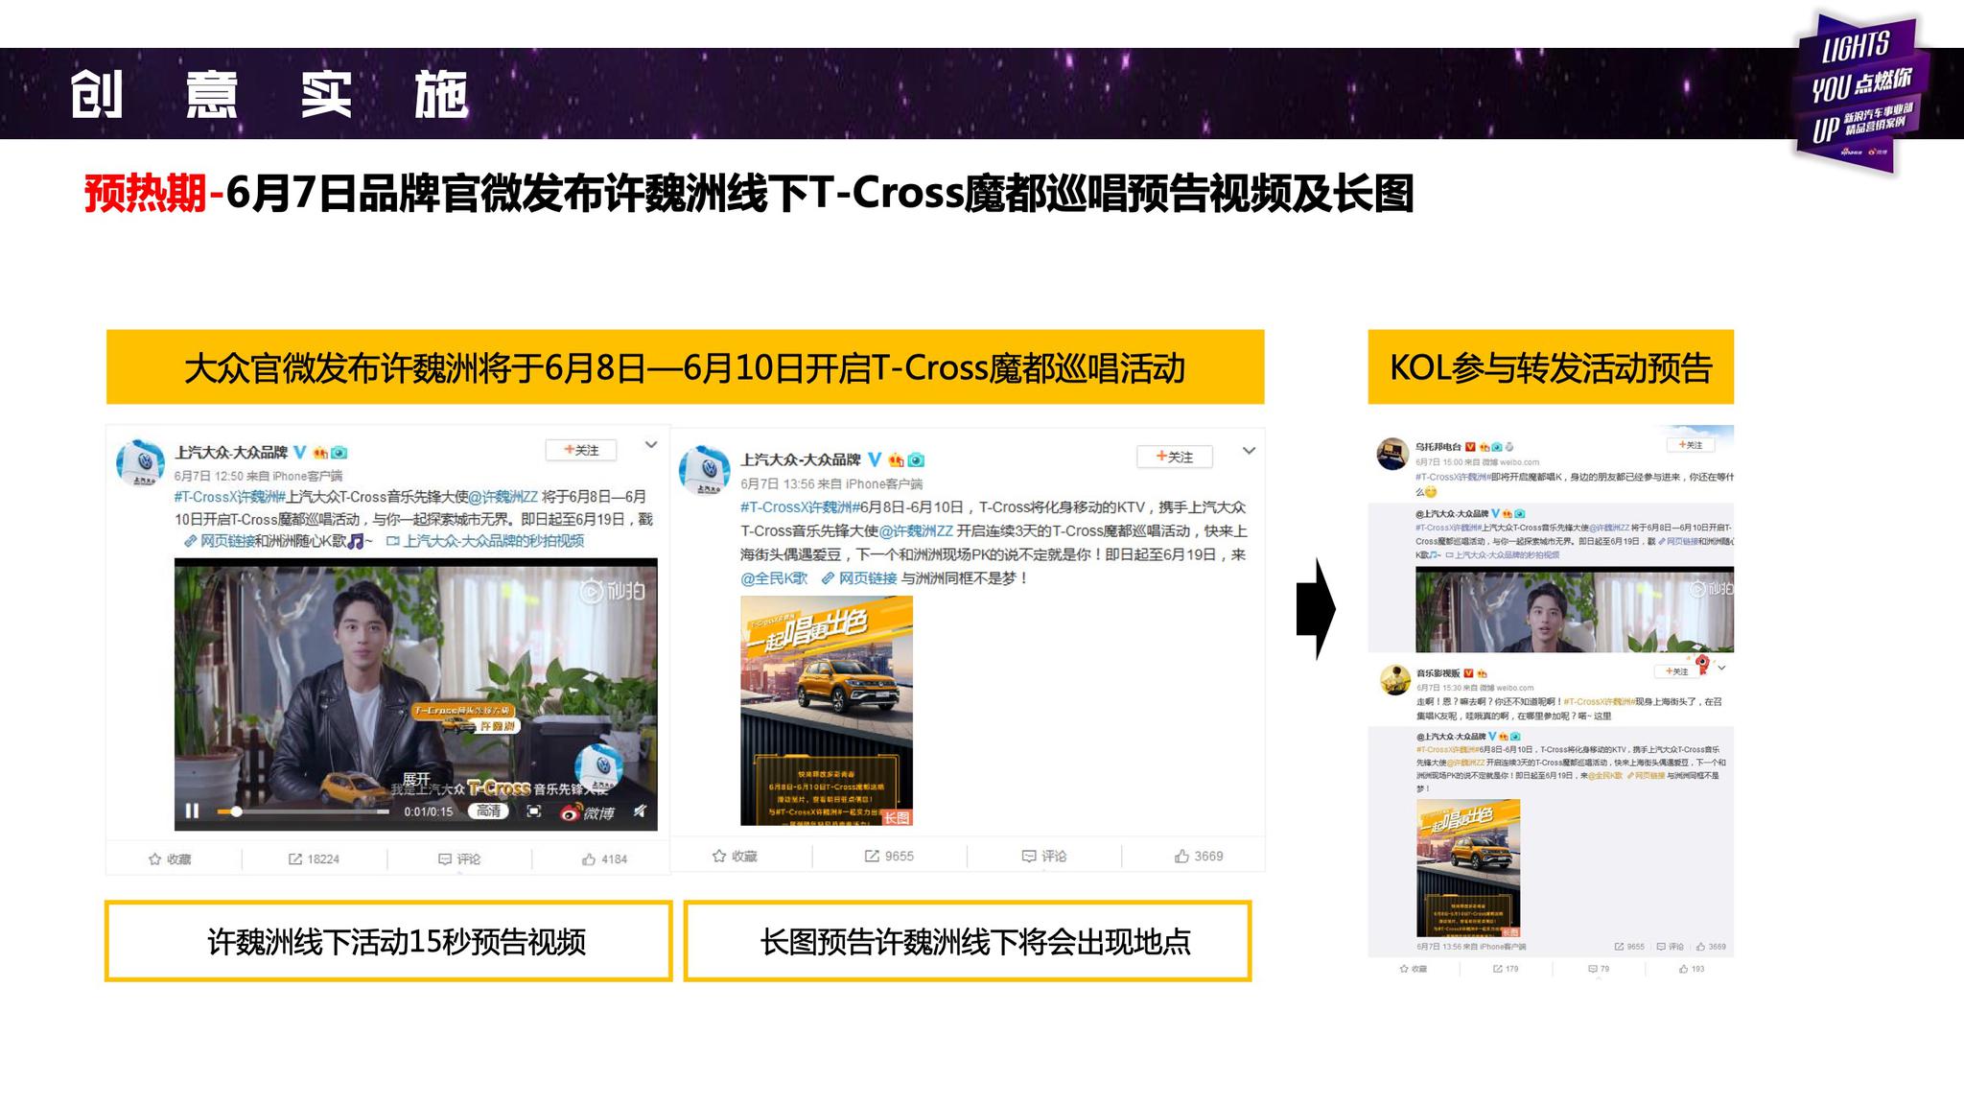Expand the dropdown chevron on first post
The height and width of the screenshot is (1105, 1964).
click(x=651, y=445)
